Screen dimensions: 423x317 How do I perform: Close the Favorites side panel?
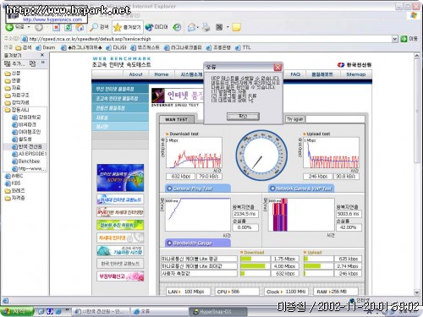(x=42, y=55)
